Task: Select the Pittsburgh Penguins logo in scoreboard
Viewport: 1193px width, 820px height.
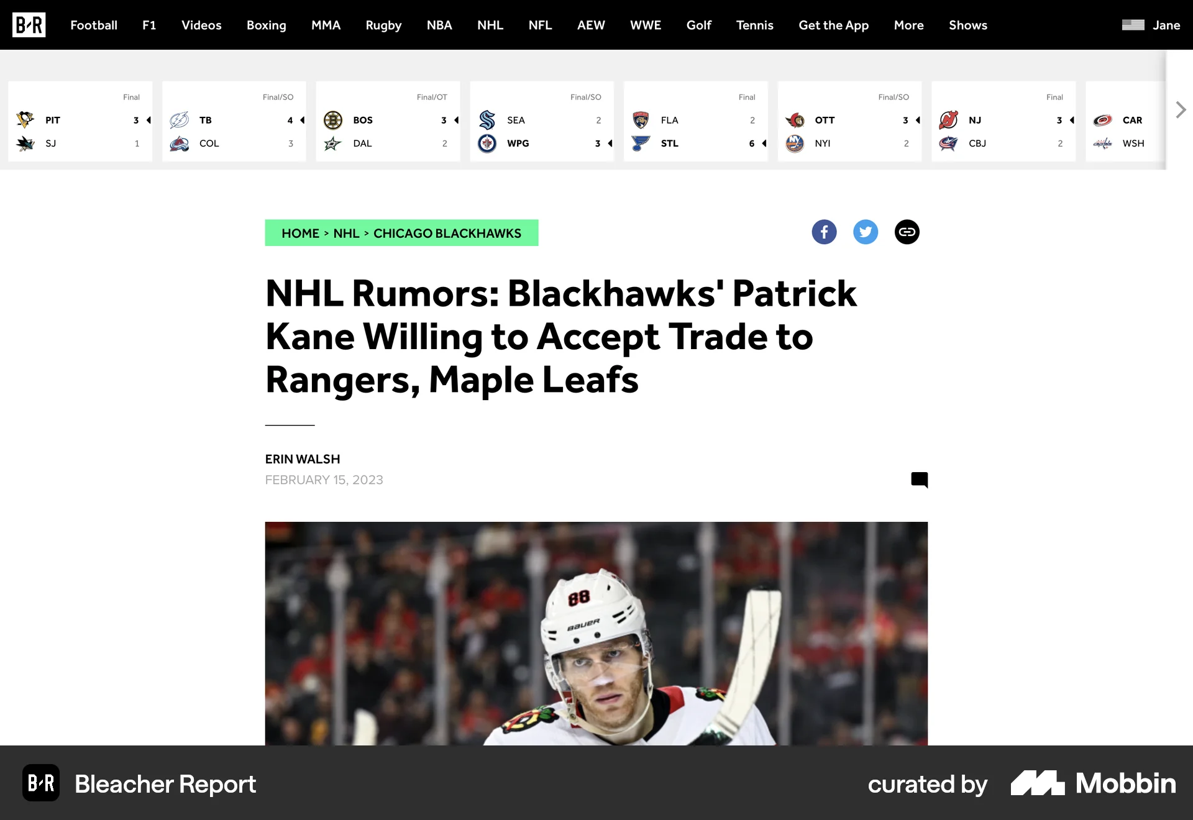Action: [25, 120]
